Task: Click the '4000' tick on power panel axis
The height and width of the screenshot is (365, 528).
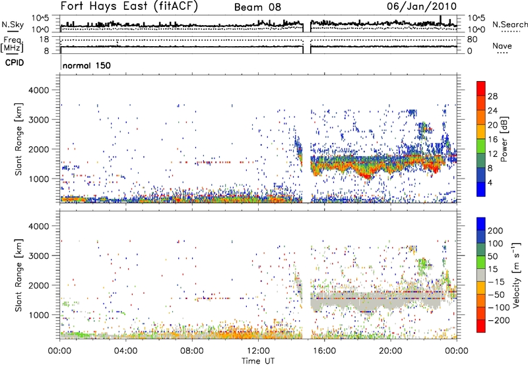Action: [38, 90]
